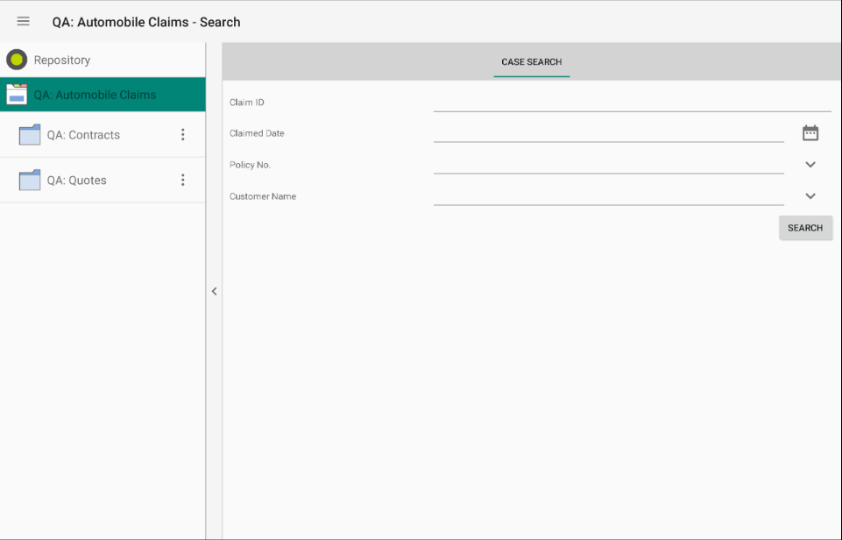The width and height of the screenshot is (842, 540).
Task: Open the kebab menu next to QA: Contracts
Action: click(x=182, y=134)
